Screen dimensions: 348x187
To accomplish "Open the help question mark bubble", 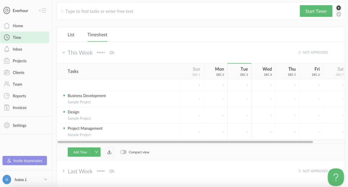I will click(x=336, y=177).
